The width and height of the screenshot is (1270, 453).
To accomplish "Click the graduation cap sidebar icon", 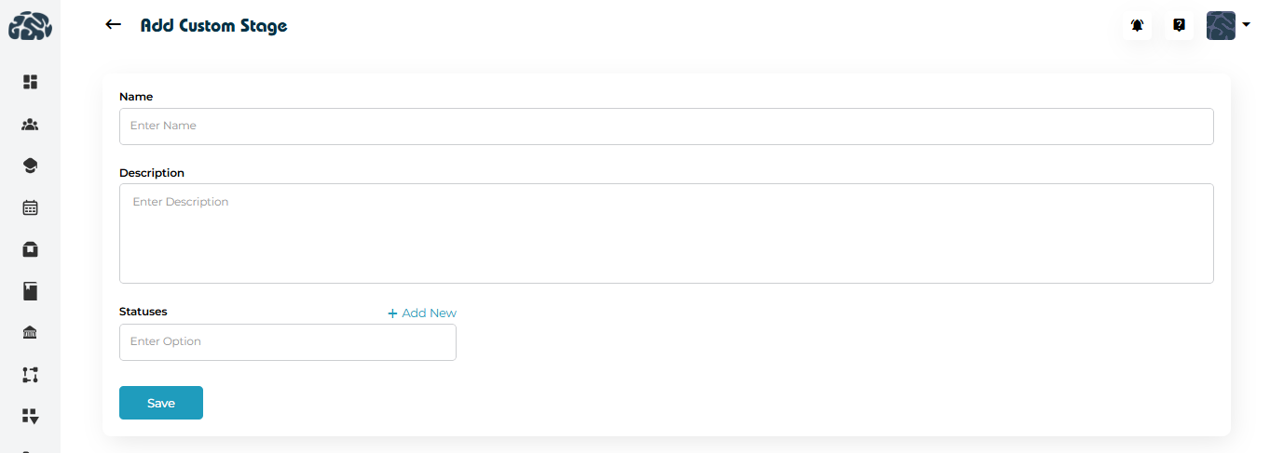I will [30, 166].
